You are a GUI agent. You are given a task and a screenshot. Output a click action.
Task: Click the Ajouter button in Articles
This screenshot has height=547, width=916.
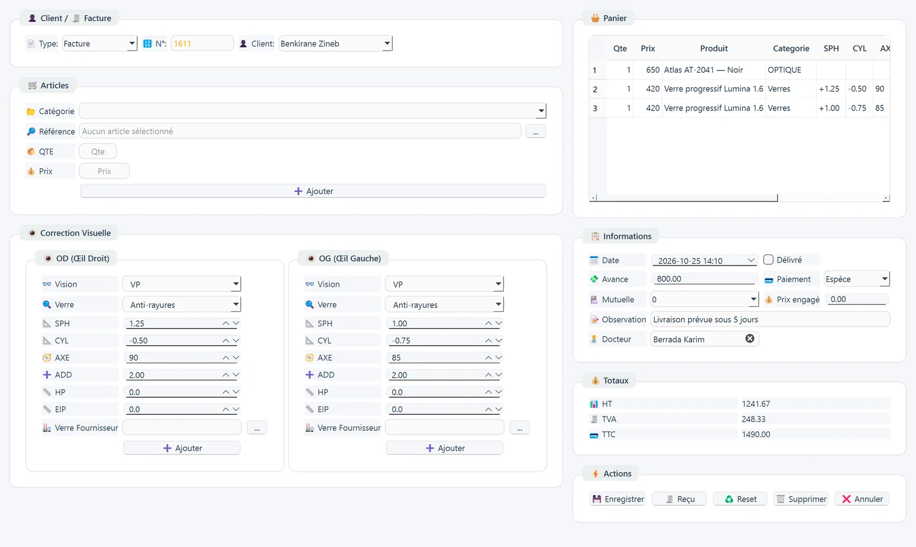tap(313, 191)
